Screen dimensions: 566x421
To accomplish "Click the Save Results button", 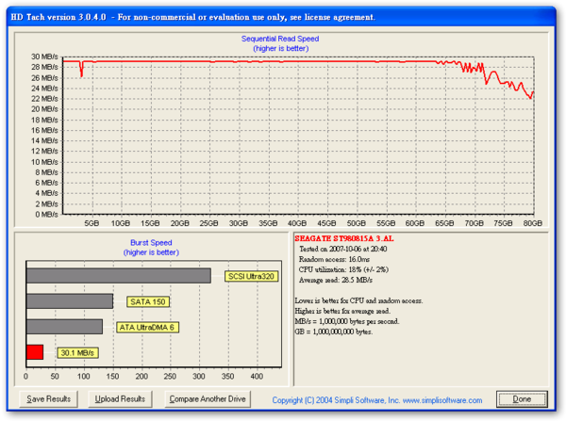I will (48, 399).
